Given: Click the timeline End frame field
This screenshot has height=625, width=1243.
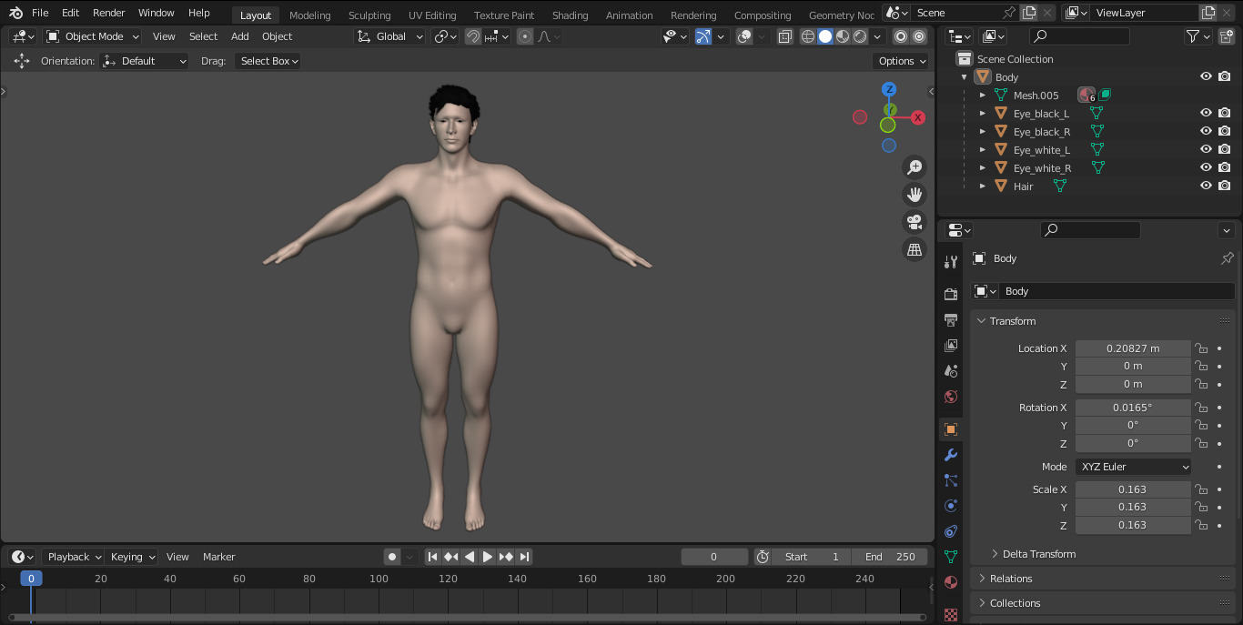Looking at the screenshot, I should (890, 557).
